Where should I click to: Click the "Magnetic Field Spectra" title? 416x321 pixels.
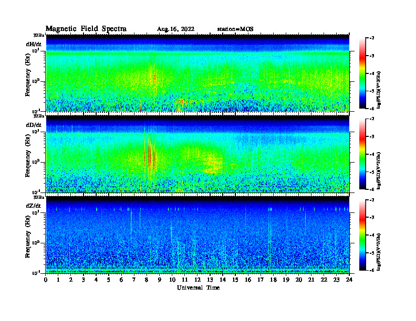pos(86,29)
